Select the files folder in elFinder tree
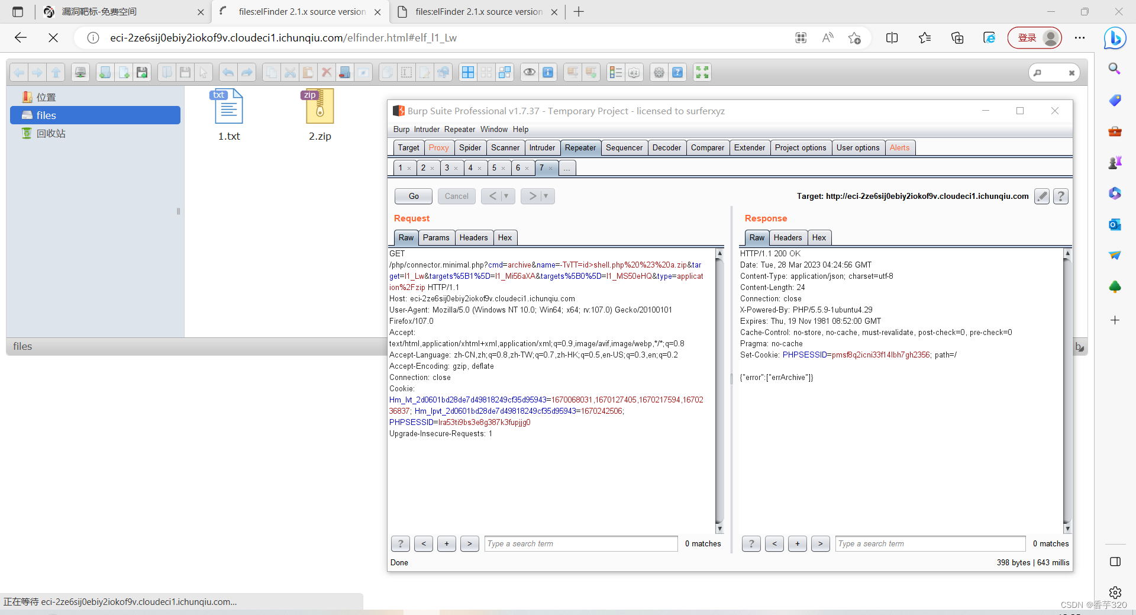 pos(95,115)
